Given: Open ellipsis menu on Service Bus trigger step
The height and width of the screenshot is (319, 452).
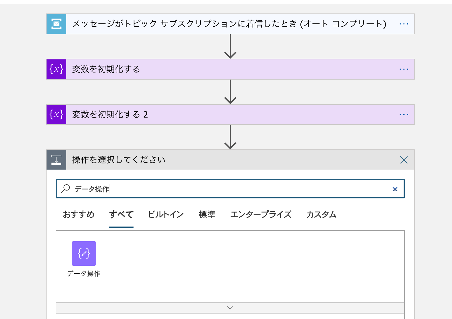Looking at the screenshot, I should (404, 24).
